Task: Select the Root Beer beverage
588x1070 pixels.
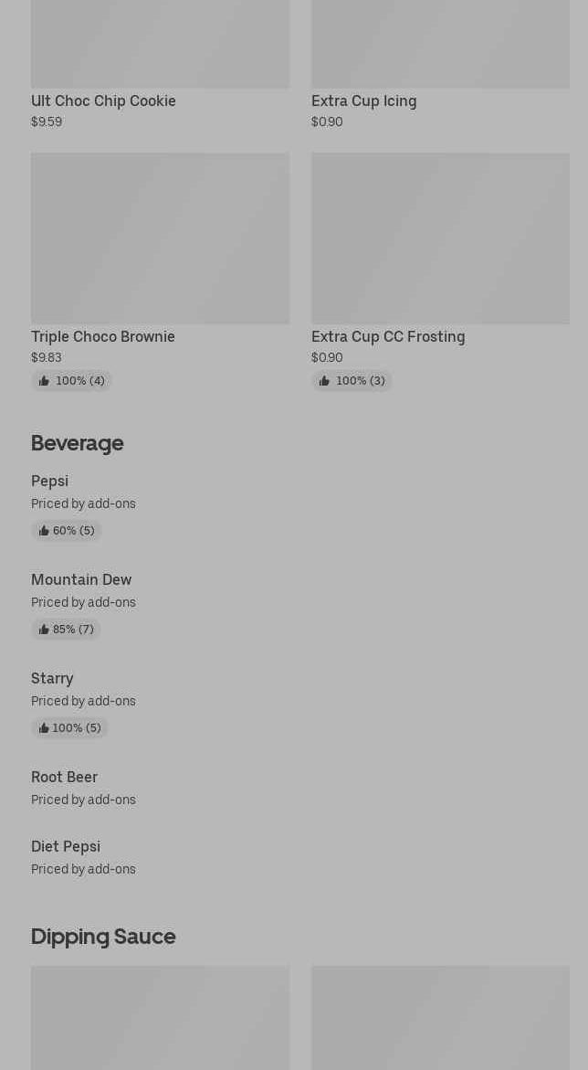Action: 64,777
